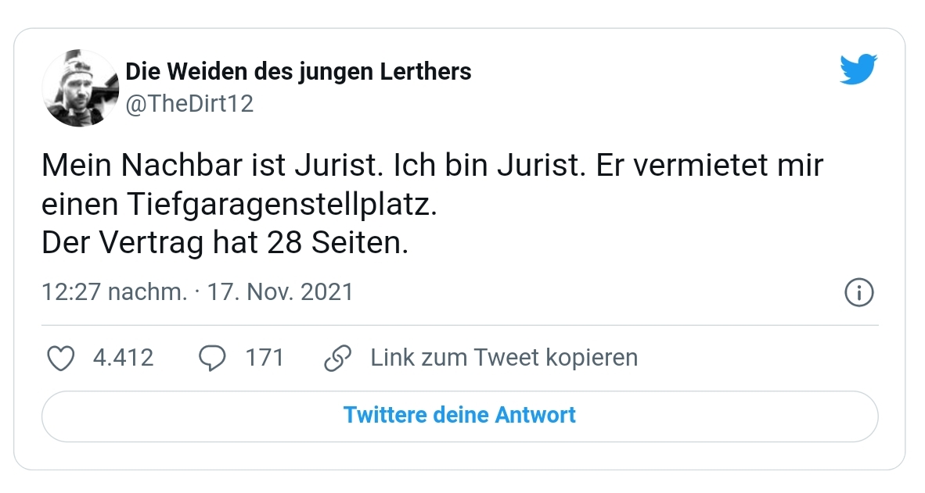
Task: Click the 171 replies count
Action: (x=265, y=358)
